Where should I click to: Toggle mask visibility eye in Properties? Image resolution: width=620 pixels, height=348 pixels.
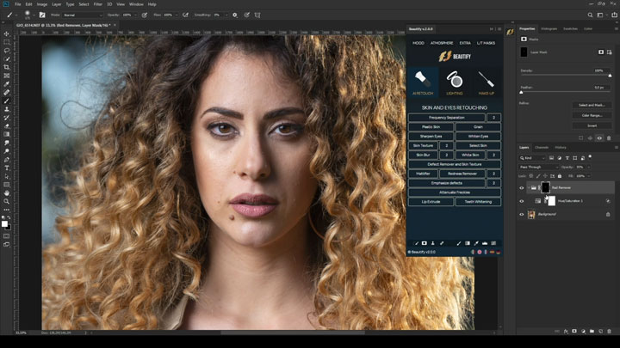[x=599, y=138]
